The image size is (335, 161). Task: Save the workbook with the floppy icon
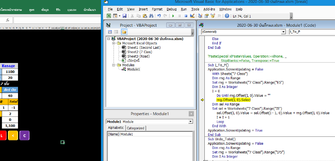click(x=124, y=16)
